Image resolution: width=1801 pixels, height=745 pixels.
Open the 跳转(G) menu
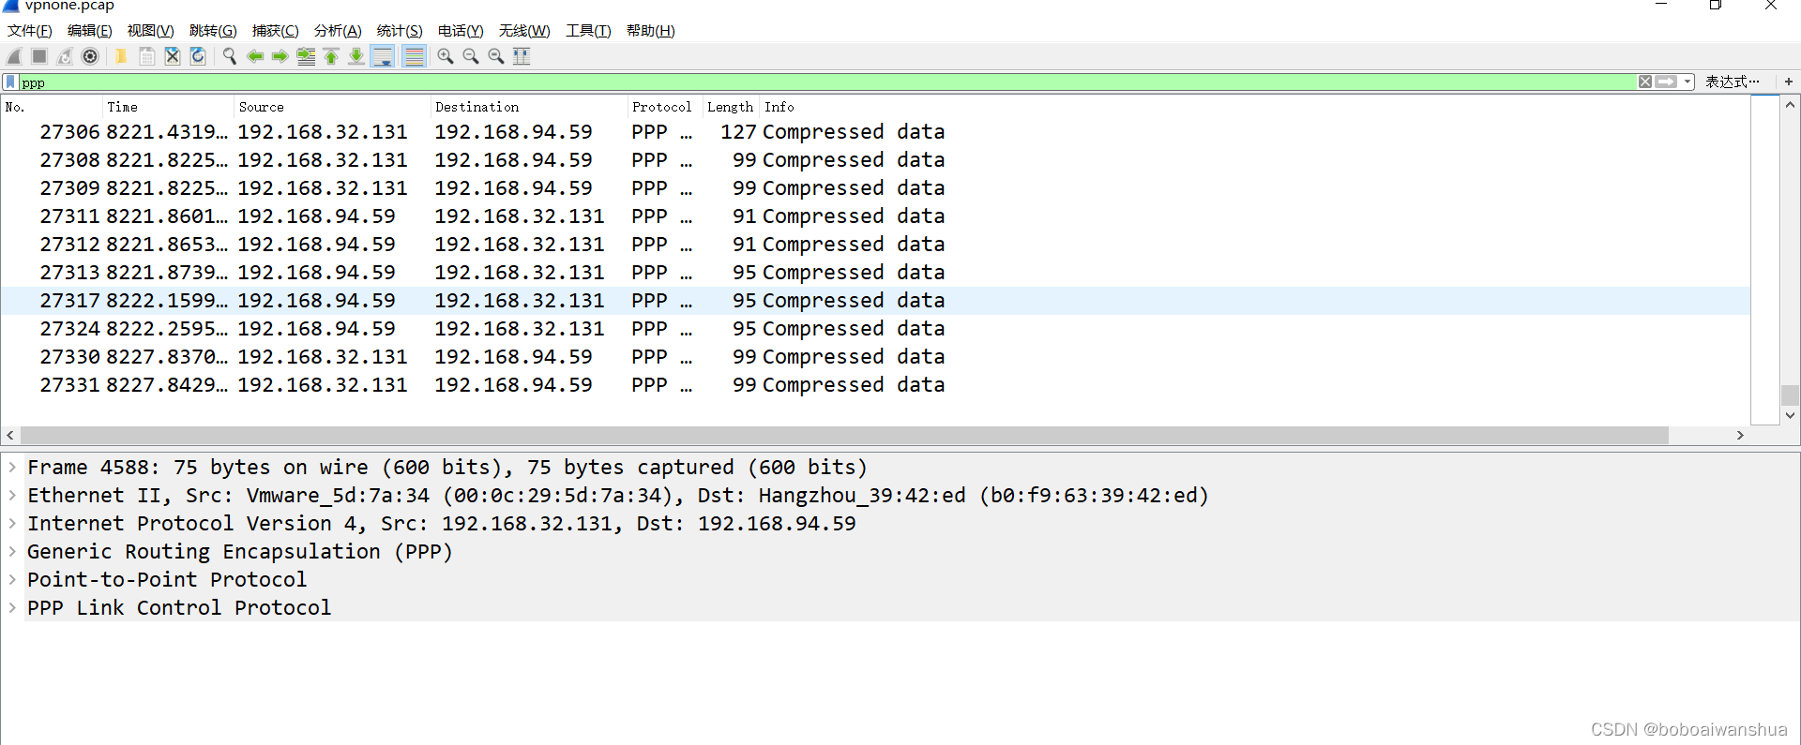coord(213,31)
